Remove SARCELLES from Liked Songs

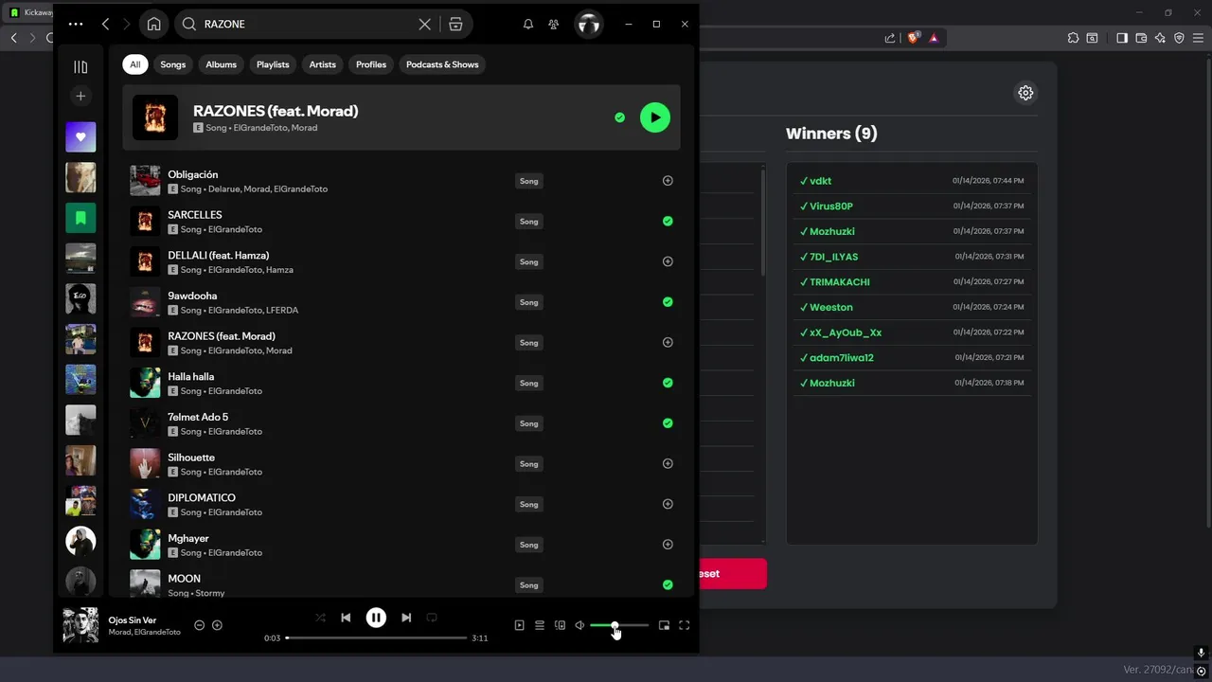[x=668, y=222]
